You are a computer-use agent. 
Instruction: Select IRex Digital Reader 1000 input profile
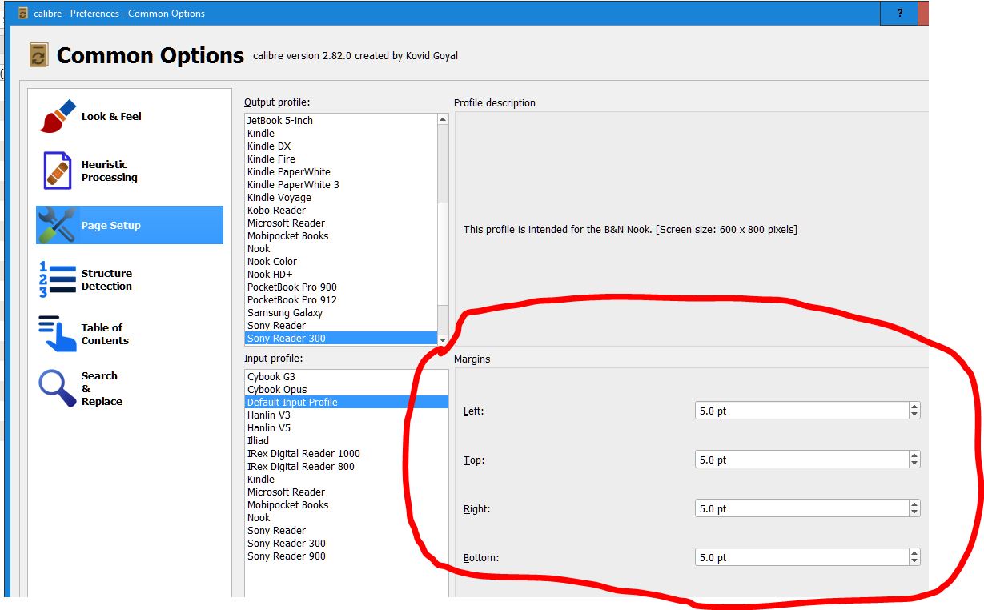click(346, 453)
